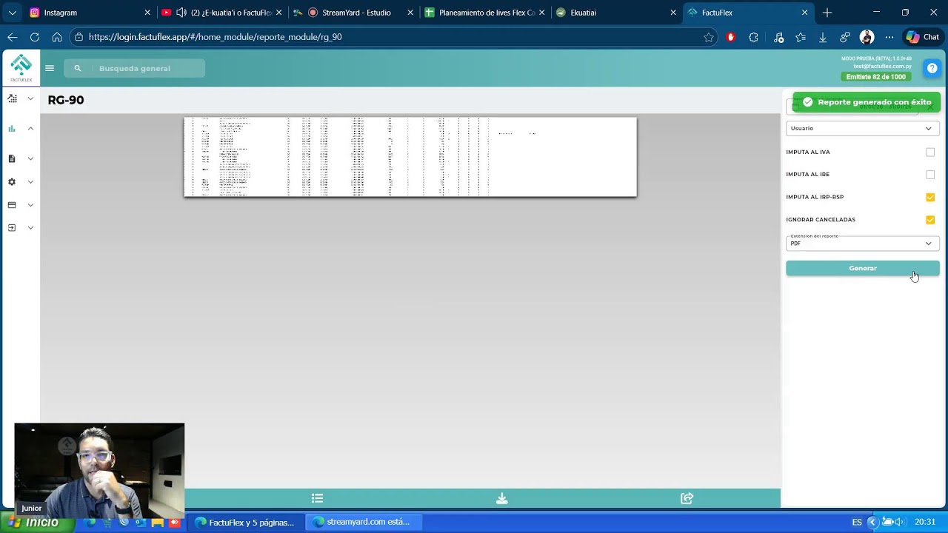948x533 pixels.
Task: Close the StreamYard - Estudio tab
Action: point(410,13)
